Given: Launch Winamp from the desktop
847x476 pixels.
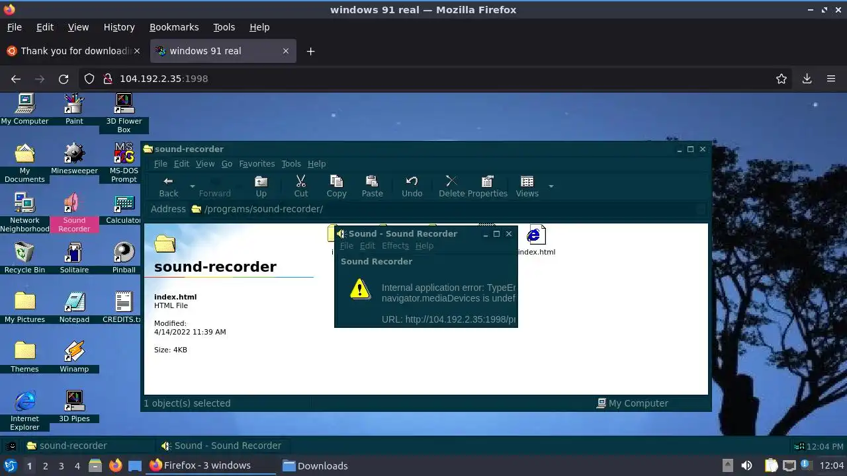Looking at the screenshot, I should point(74,357).
